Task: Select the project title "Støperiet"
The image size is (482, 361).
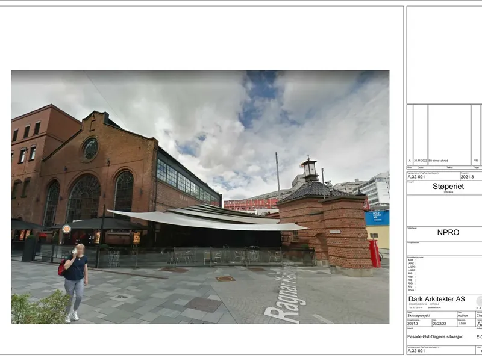Action: pyautogui.click(x=448, y=187)
